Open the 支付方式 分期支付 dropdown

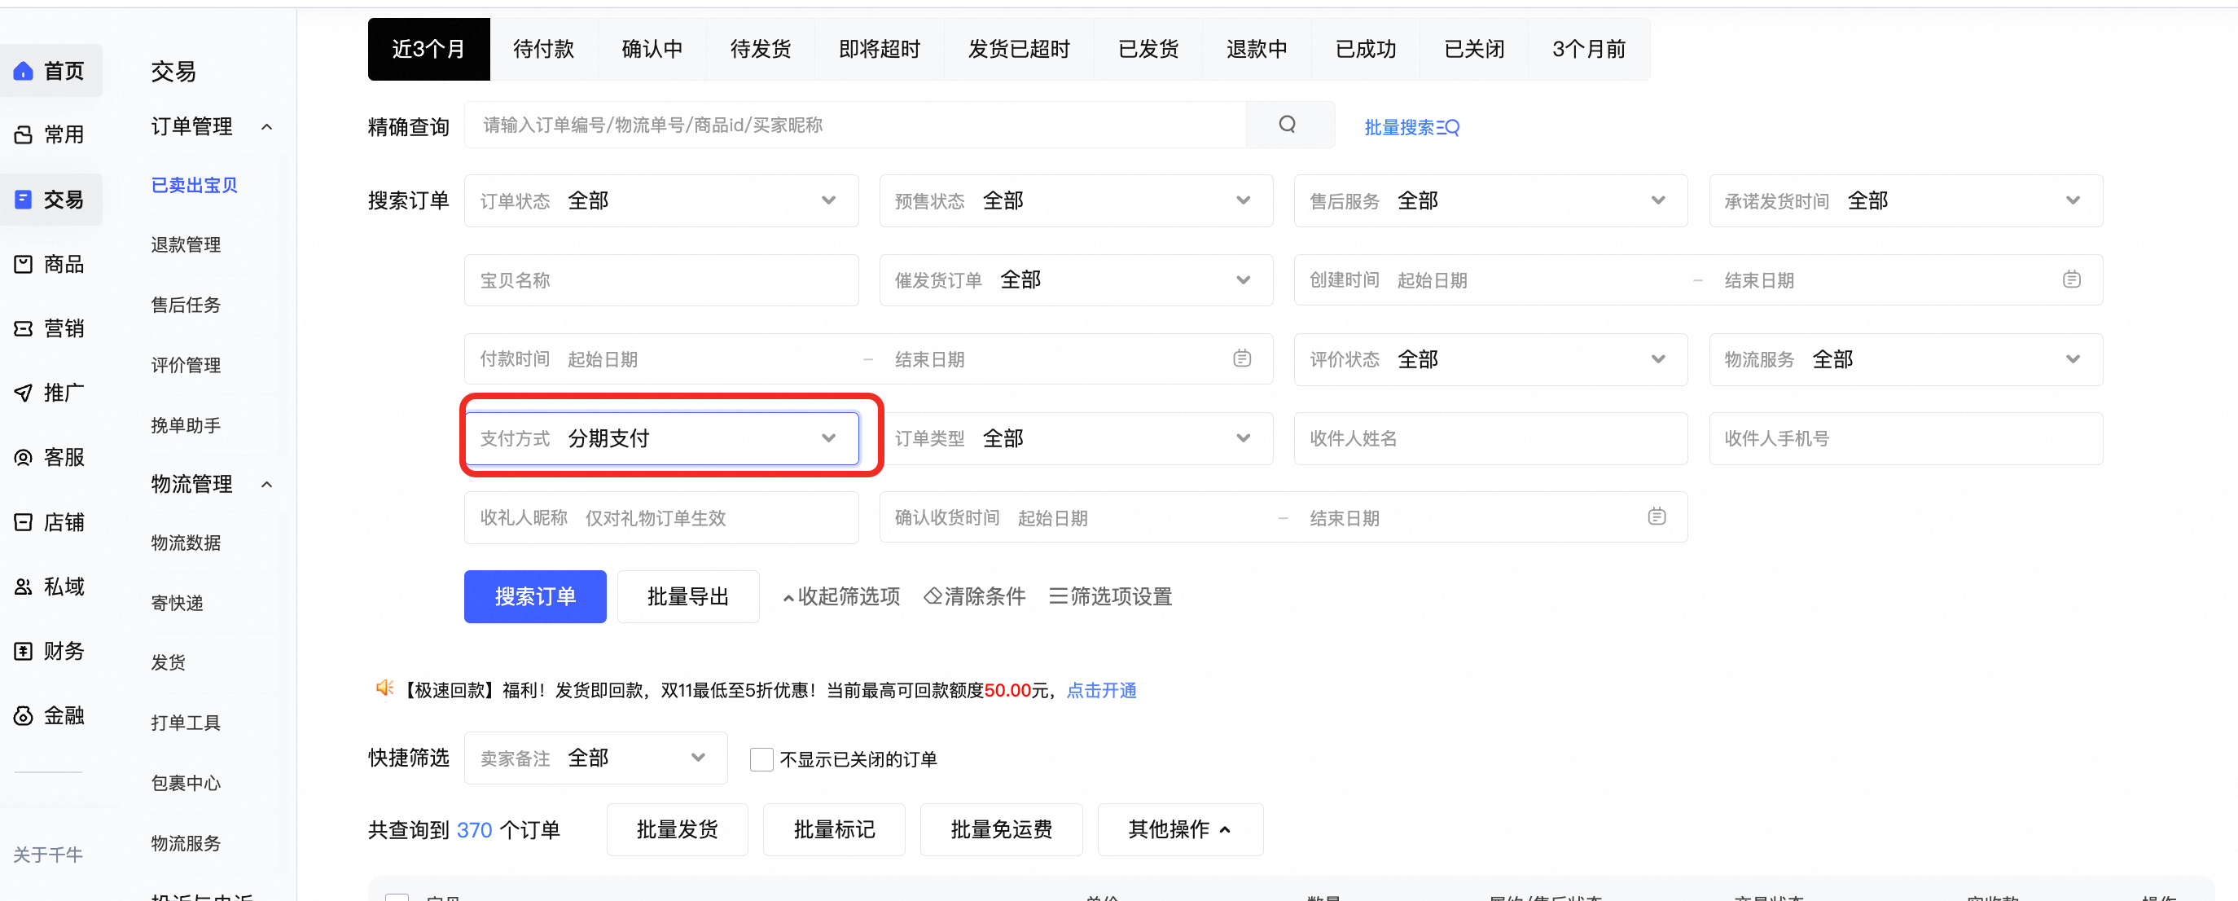click(661, 438)
